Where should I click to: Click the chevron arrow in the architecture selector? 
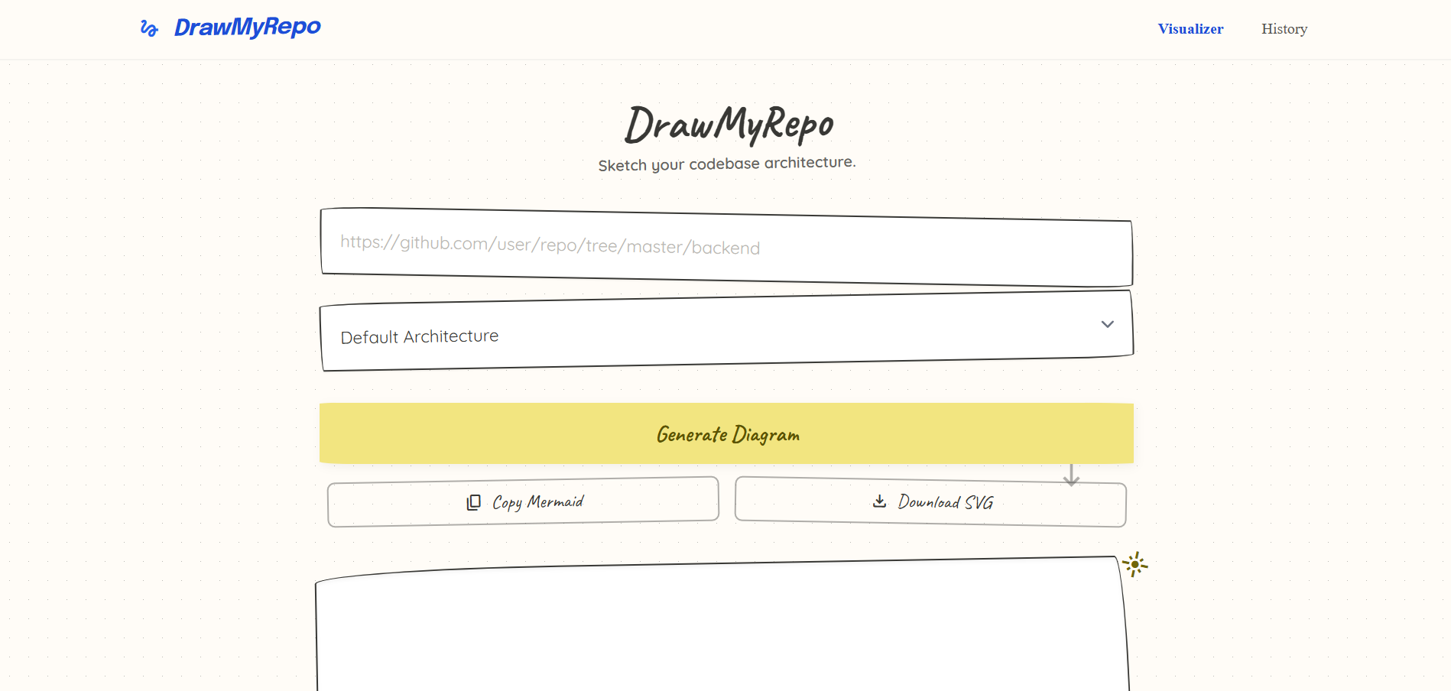1107,324
